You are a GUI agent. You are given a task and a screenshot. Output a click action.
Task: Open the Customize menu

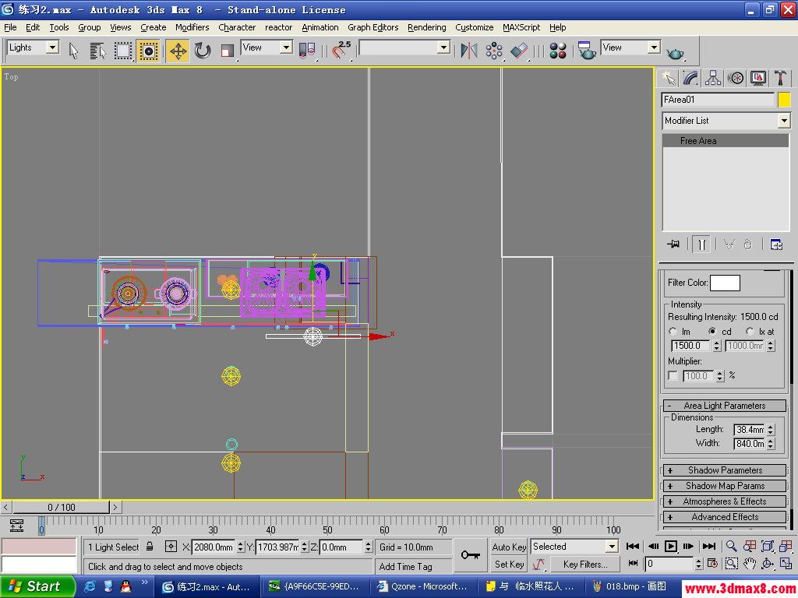click(475, 27)
